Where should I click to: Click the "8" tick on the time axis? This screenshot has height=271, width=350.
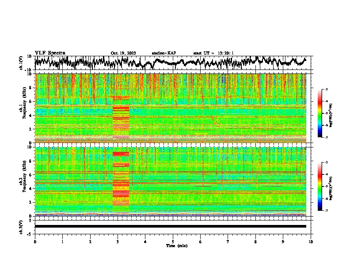tap(255, 242)
